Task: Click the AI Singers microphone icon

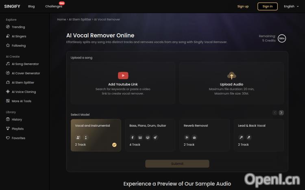Action: pyautogui.click(x=8, y=36)
